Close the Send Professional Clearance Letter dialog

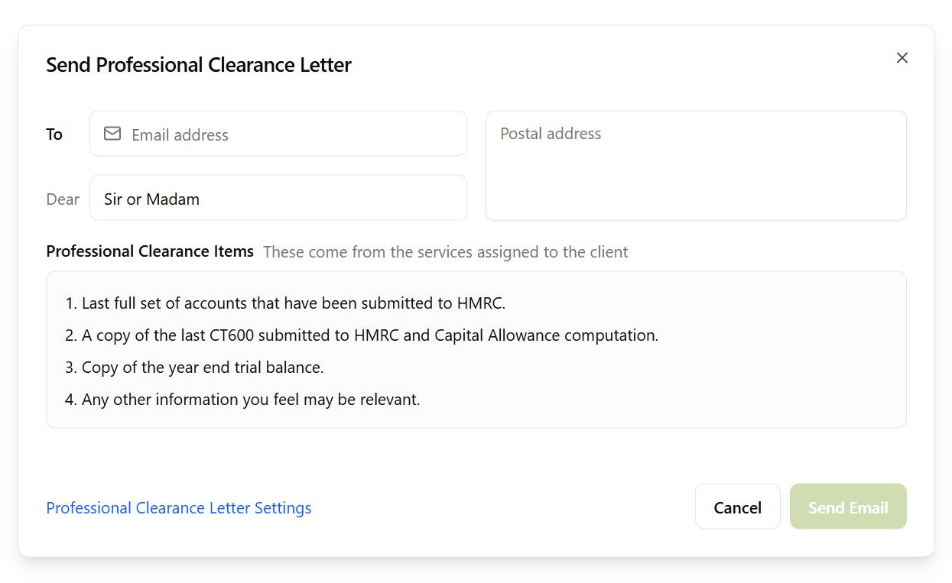click(x=902, y=57)
